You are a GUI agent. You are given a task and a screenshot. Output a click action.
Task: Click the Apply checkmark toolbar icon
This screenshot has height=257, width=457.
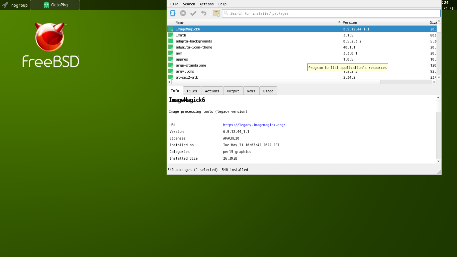pyautogui.click(x=193, y=13)
